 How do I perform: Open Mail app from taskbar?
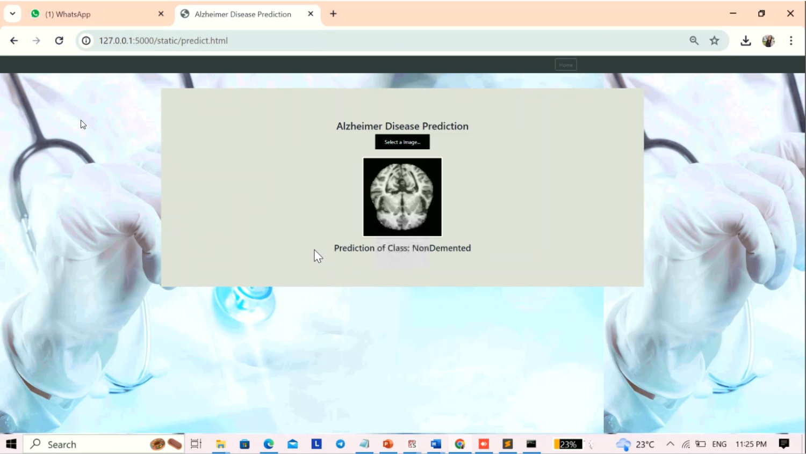click(x=293, y=444)
